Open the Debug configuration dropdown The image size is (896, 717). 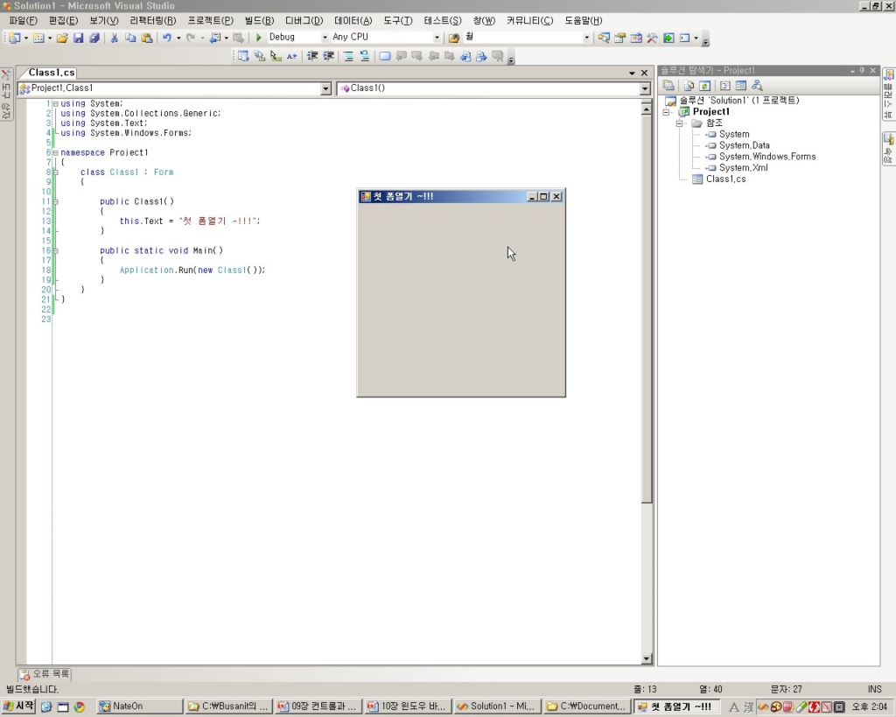[x=325, y=38]
